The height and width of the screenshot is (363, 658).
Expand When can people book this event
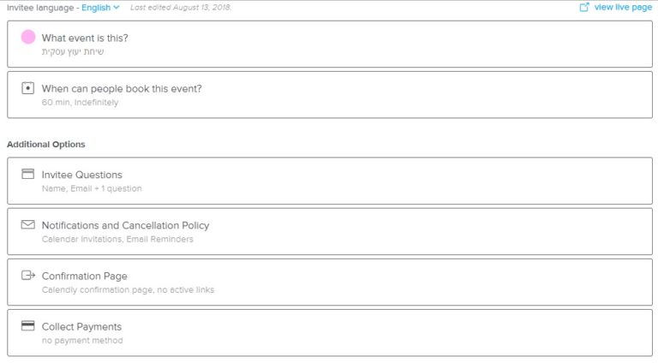pyautogui.click(x=330, y=95)
